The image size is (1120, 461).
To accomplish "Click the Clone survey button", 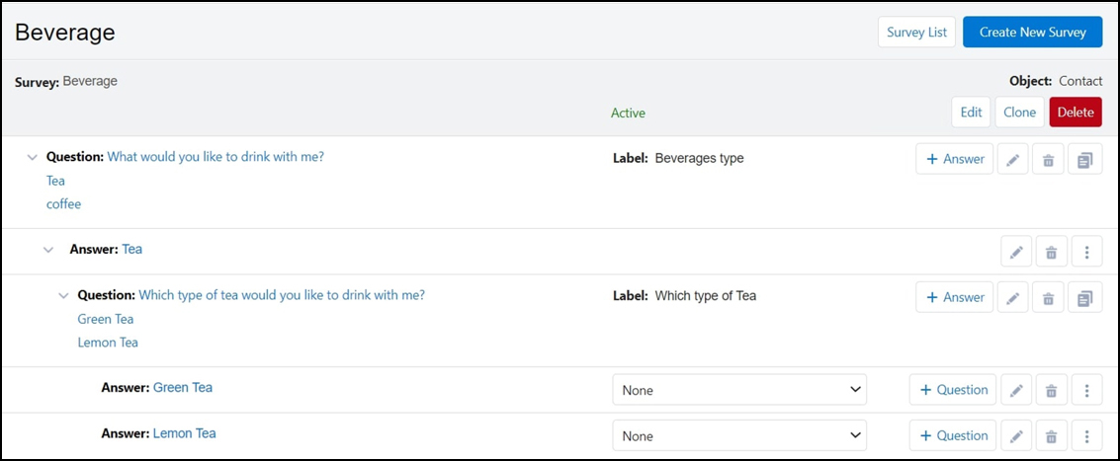I will click(1019, 112).
